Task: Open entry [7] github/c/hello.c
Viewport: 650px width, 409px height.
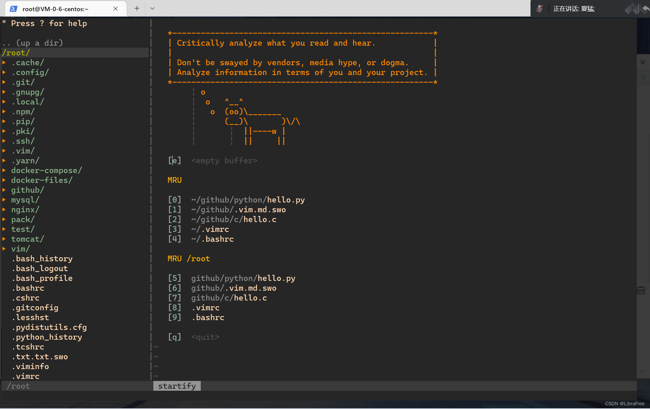Action: pyautogui.click(x=217, y=298)
